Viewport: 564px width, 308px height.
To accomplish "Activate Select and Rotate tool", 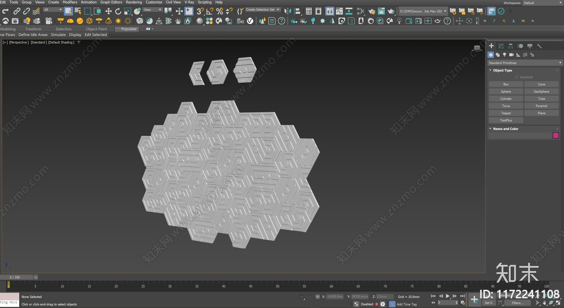I will pos(118,11).
